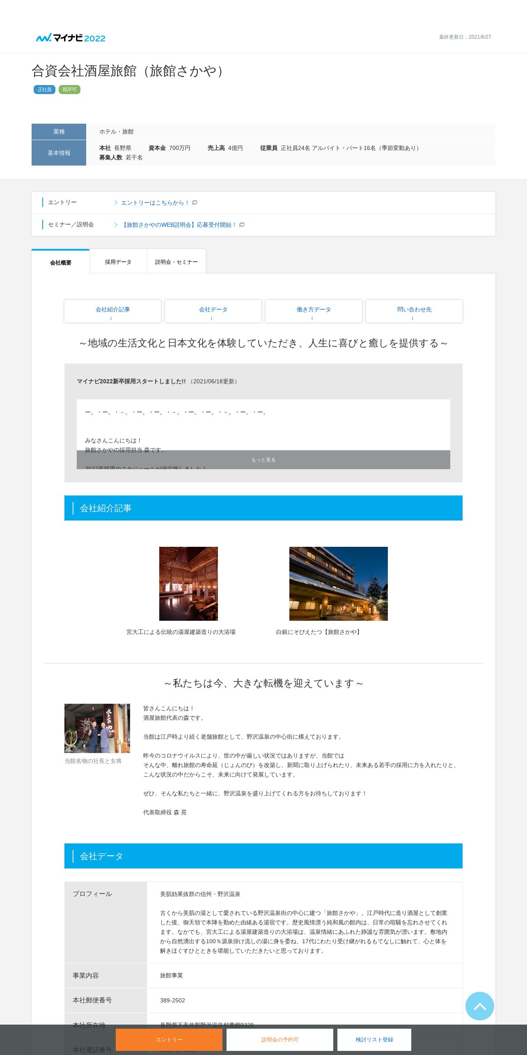527x1055 pixels.
Task: Jump to 問い合わせ先 section anchor
Action: [x=414, y=311]
